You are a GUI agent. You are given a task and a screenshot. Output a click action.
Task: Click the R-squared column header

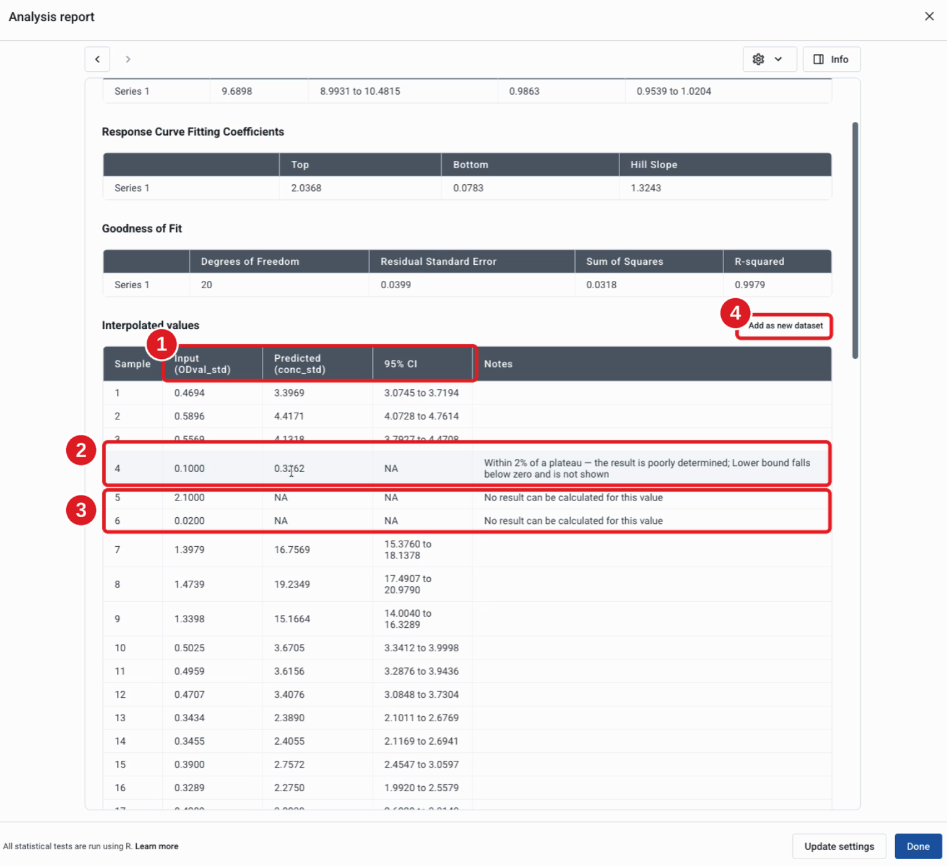tap(777, 262)
